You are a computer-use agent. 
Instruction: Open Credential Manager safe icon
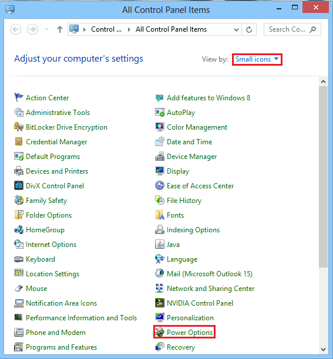tap(19, 141)
